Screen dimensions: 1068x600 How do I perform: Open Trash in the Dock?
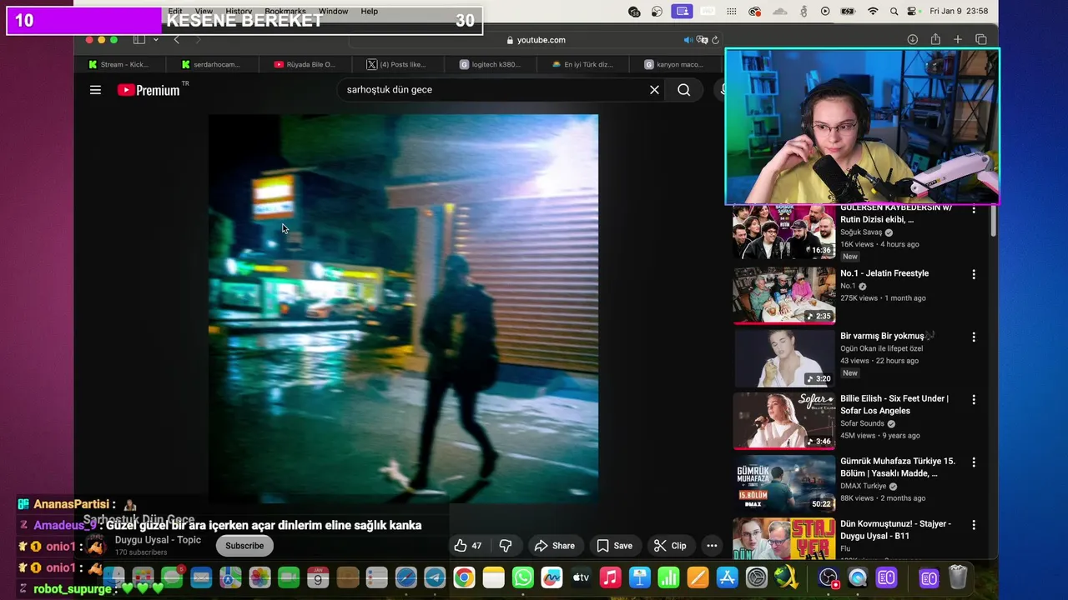point(958,577)
